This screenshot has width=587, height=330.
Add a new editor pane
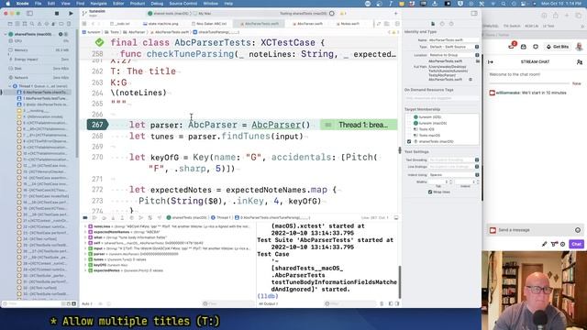coord(395,14)
